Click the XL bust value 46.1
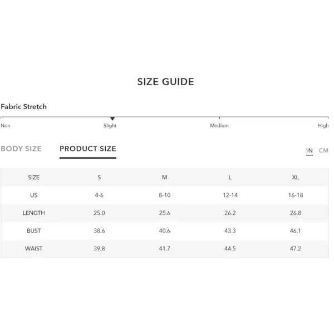334x334 pixels. pyautogui.click(x=296, y=230)
